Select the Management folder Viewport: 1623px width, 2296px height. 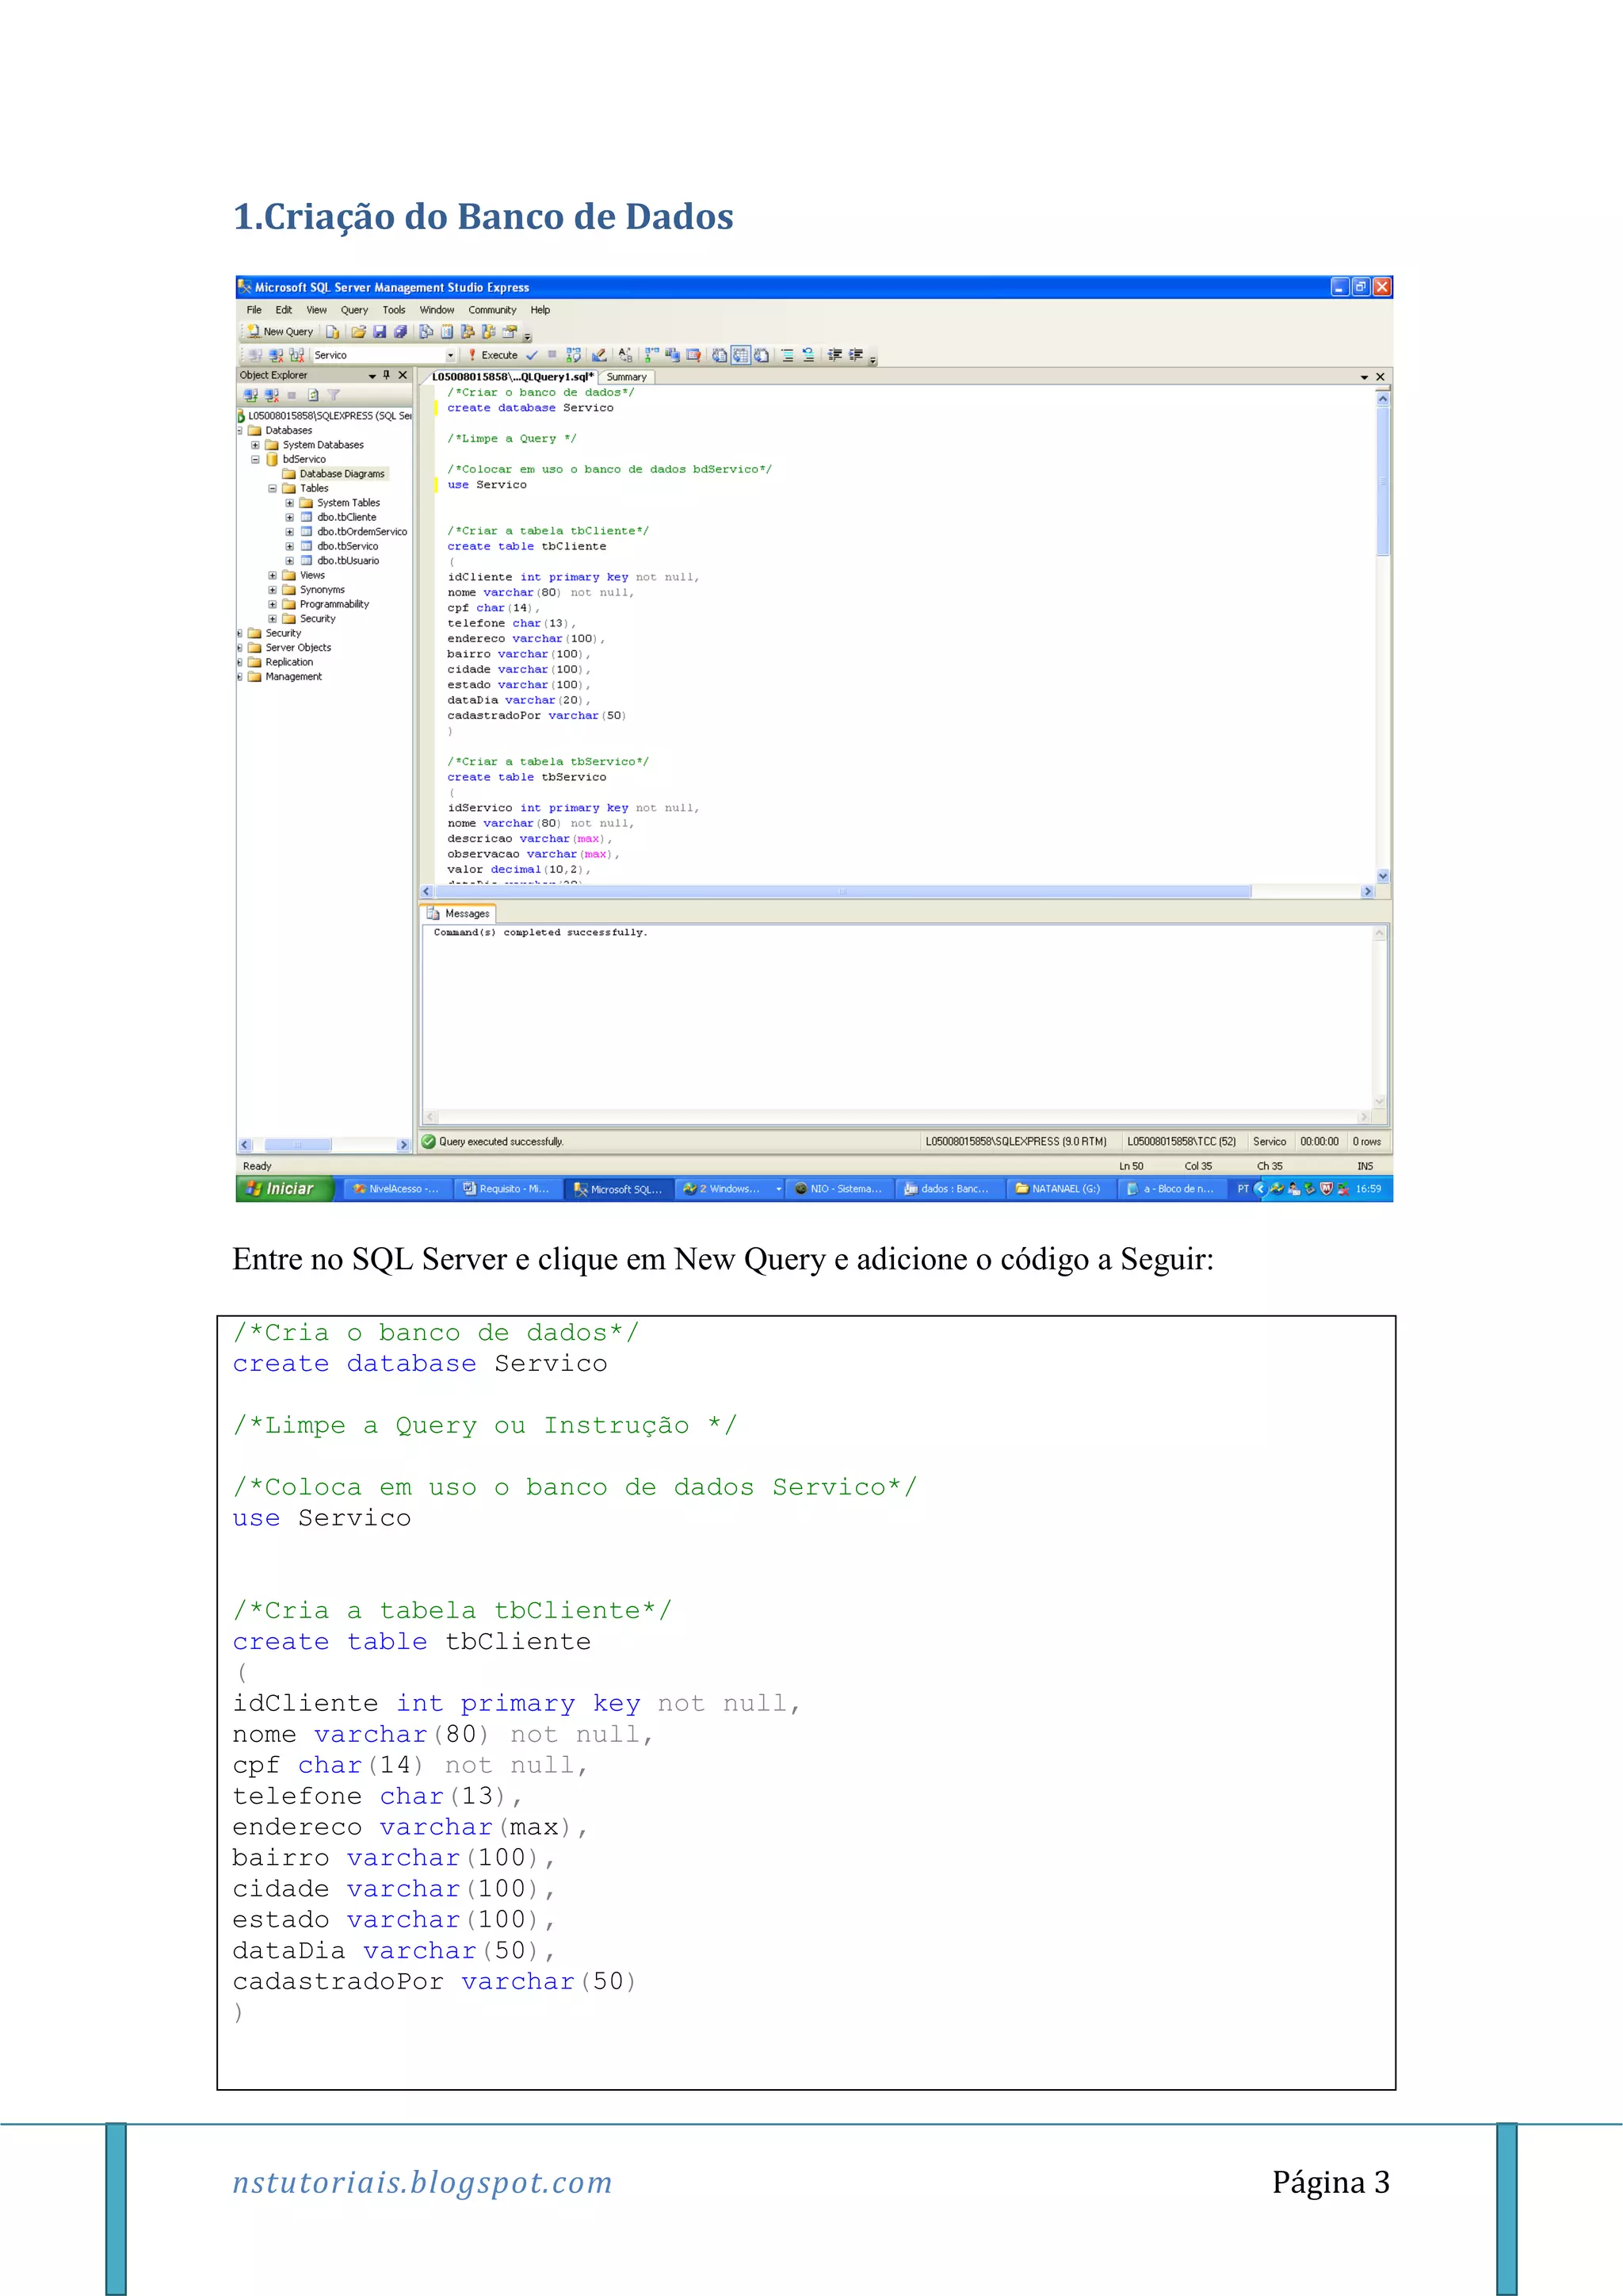(292, 677)
